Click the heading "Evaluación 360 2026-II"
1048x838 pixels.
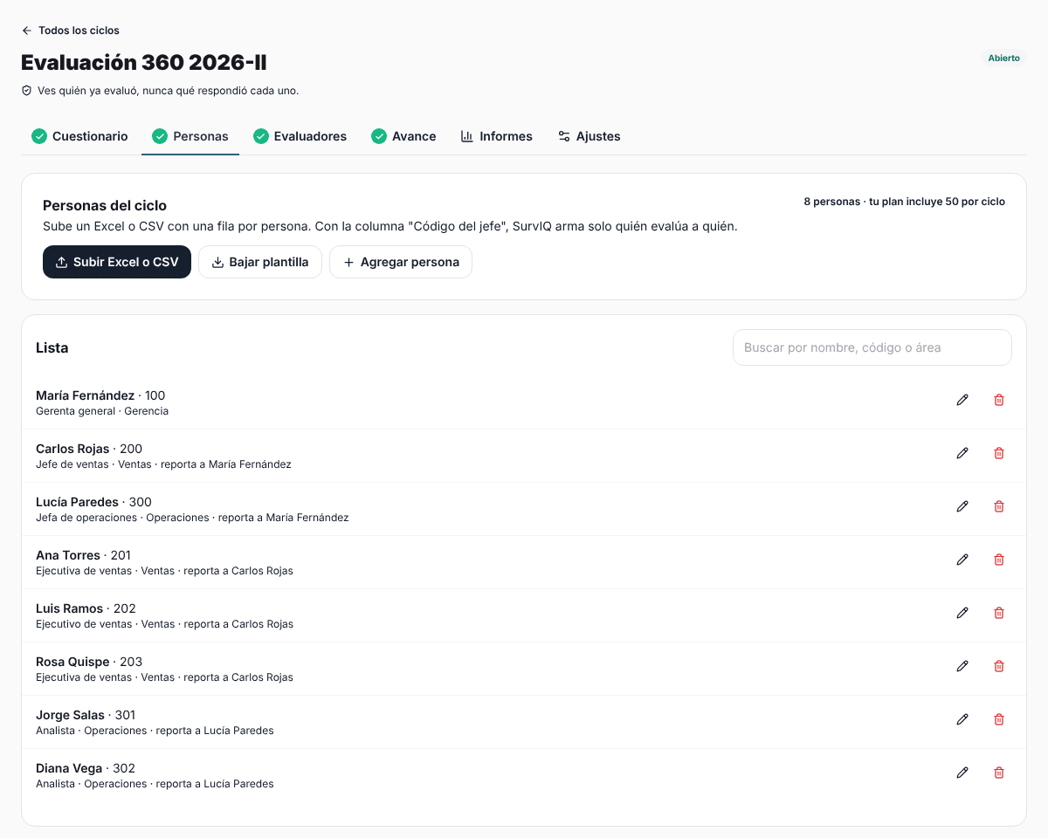[144, 63]
